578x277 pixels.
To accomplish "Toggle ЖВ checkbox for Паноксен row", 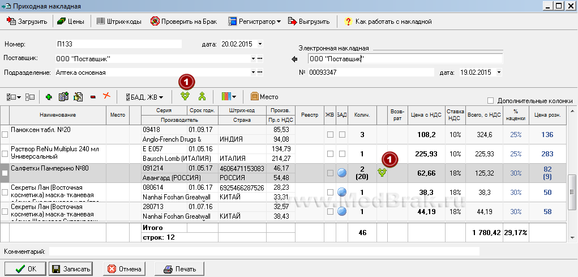I will pos(330,135).
